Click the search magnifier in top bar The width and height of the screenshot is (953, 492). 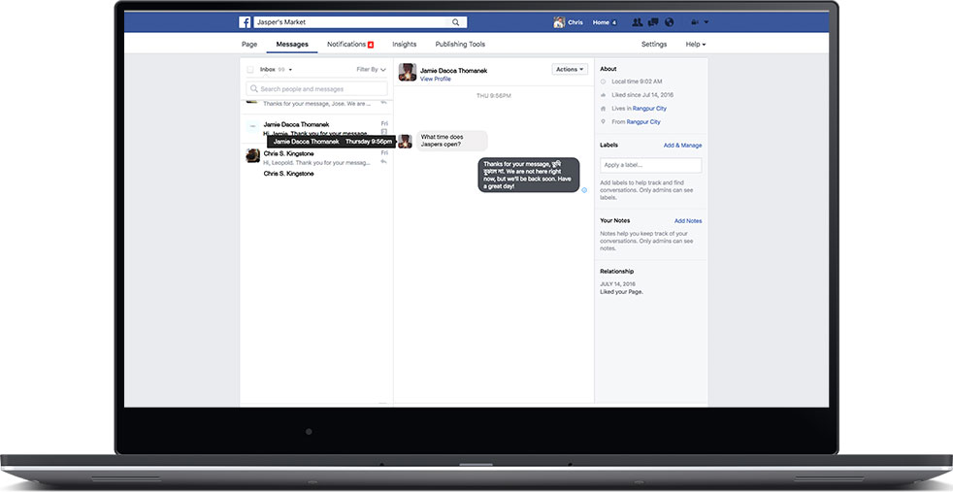pyautogui.click(x=455, y=22)
